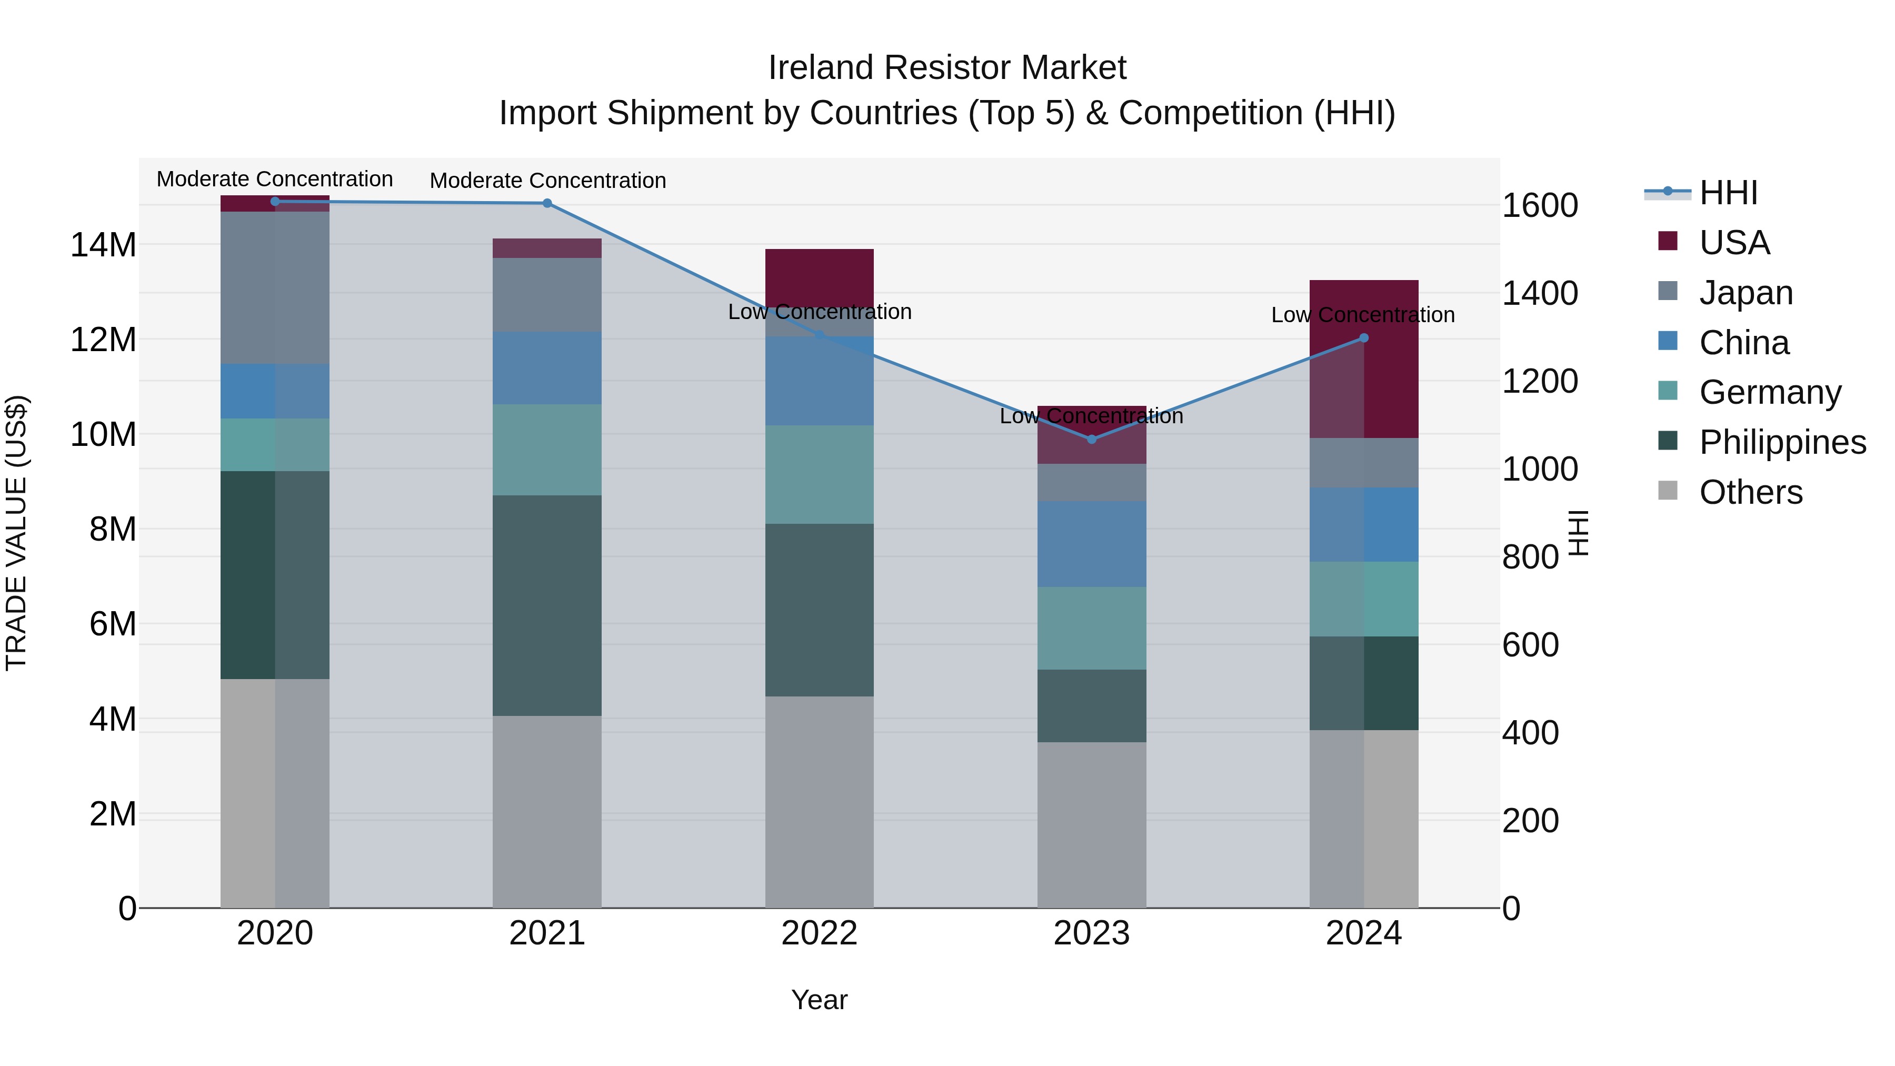Image resolution: width=1895 pixels, height=1066 pixels.
Task: Click the 2024 Philippines bar segment
Action: point(1364,684)
